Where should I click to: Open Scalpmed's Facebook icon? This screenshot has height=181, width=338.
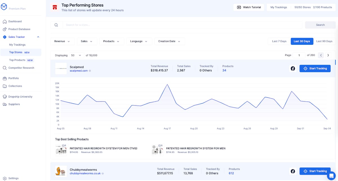(x=293, y=69)
